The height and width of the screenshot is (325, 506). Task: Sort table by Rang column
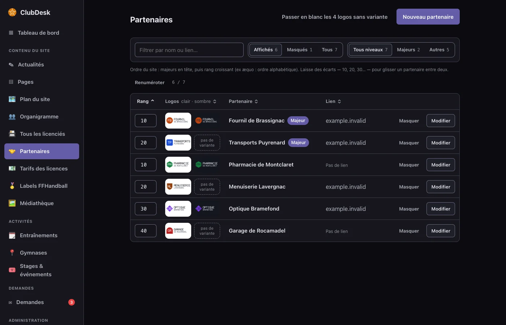click(146, 101)
